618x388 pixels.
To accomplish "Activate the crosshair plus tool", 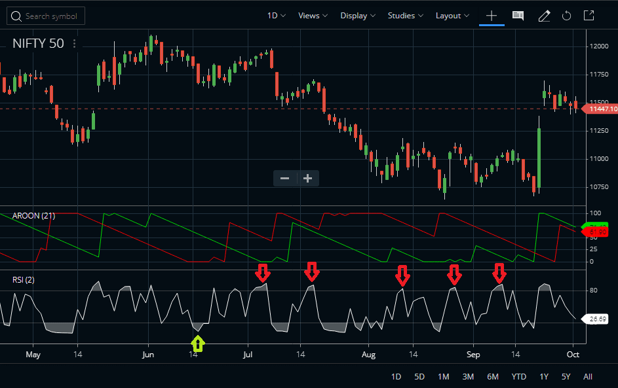I will [x=492, y=16].
